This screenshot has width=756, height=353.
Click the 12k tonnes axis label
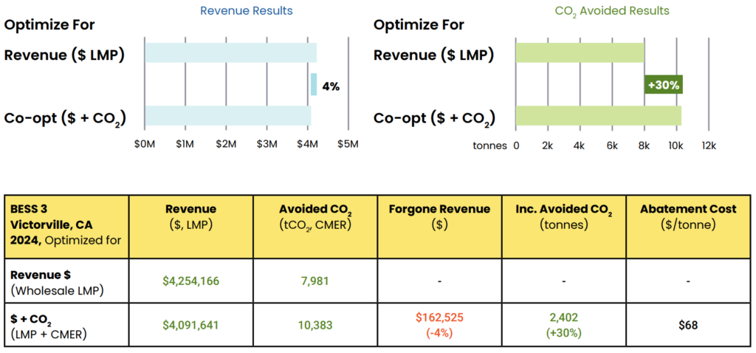(x=709, y=145)
